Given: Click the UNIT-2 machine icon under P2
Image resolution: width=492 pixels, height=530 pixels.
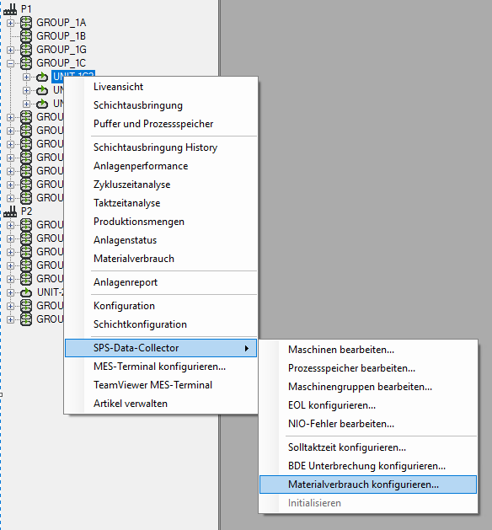Looking at the screenshot, I should pyautogui.click(x=26, y=292).
